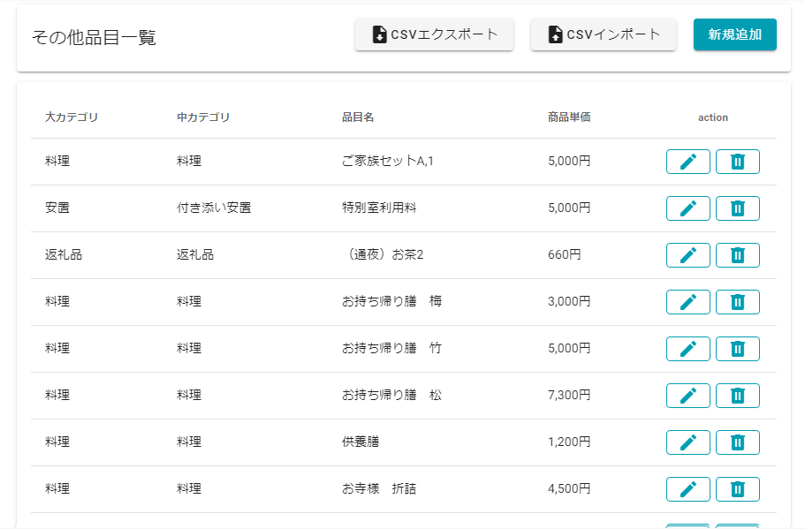Delete the お持ち帰り膳 梅 row

pyautogui.click(x=737, y=302)
